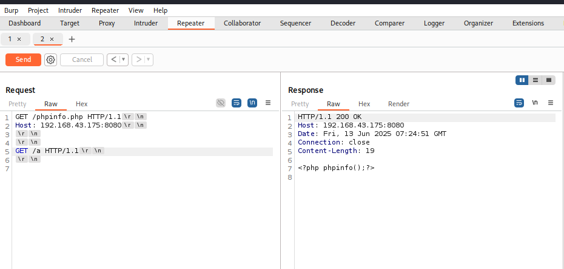Select the Repeater tool tab
564x269 pixels.
click(x=190, y=24)
